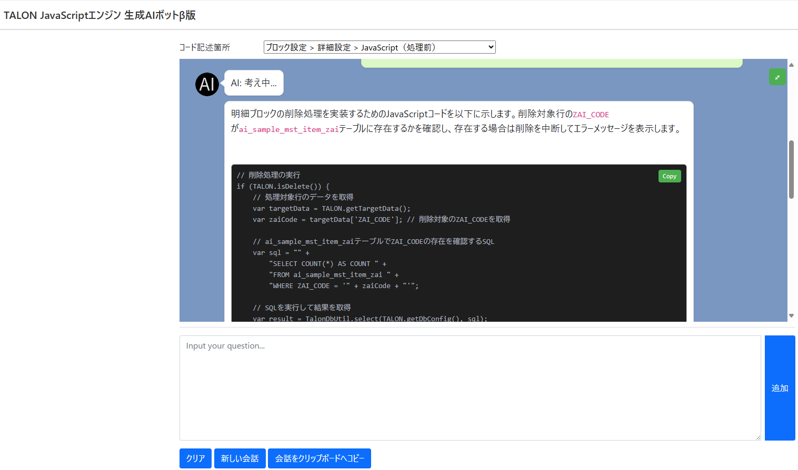Click the textarea resize grip corner
Image resolution: width=798 pixels, height=470 pixels.
[x=757, y=437]
